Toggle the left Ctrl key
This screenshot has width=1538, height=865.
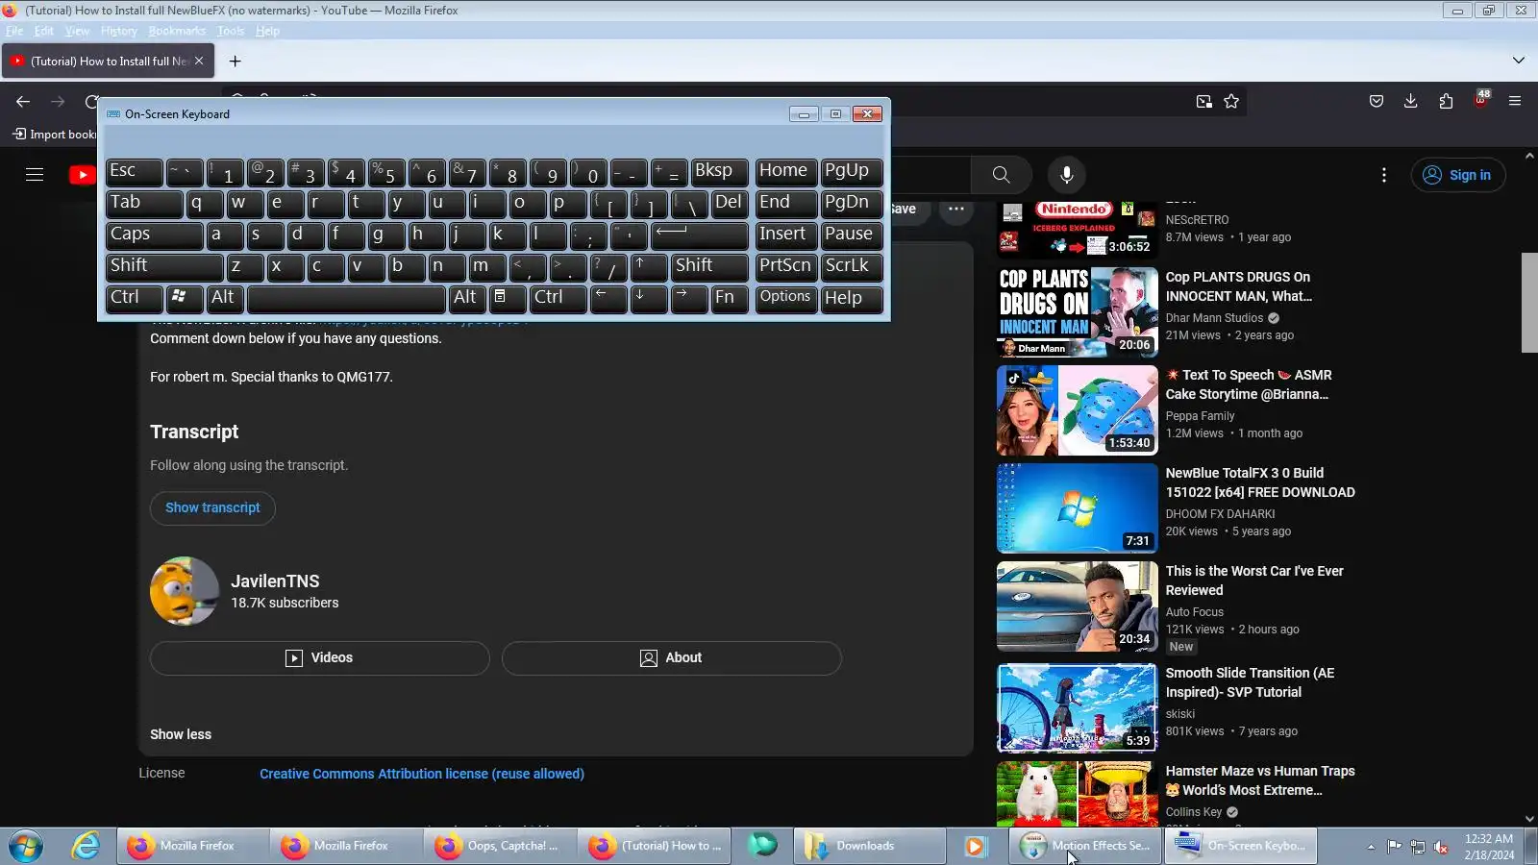(x=135, y=298)
